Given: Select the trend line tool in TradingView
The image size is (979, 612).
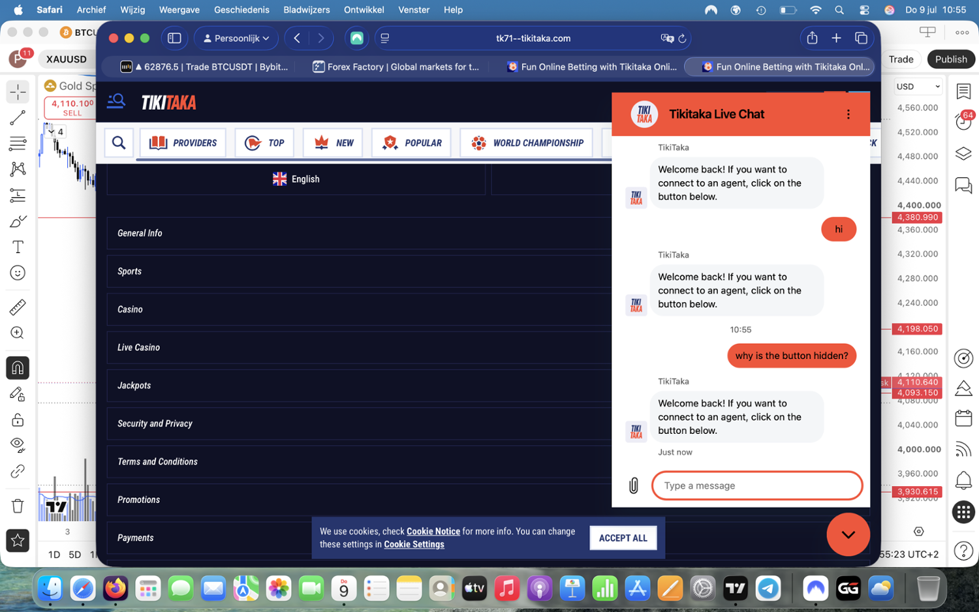Looking at the screenshot, I should click(18, 117).
